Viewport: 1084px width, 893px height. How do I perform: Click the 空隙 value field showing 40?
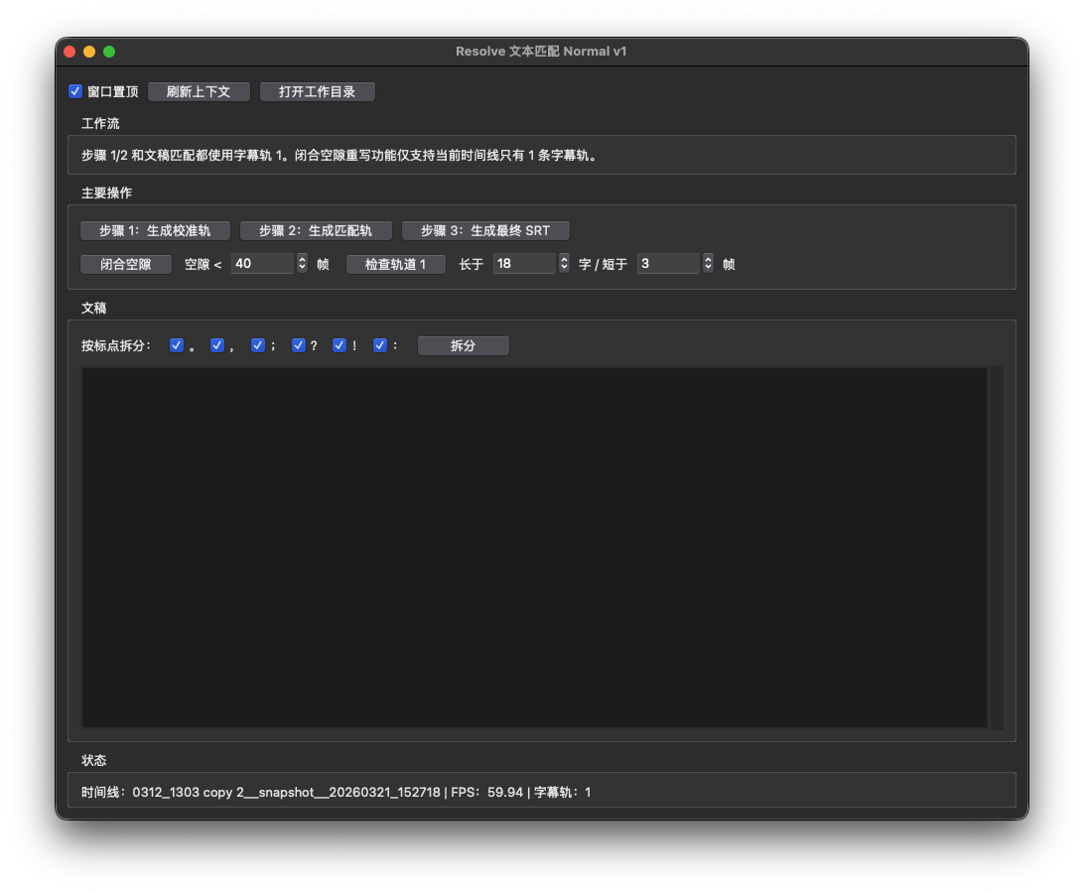click(262, 264)
